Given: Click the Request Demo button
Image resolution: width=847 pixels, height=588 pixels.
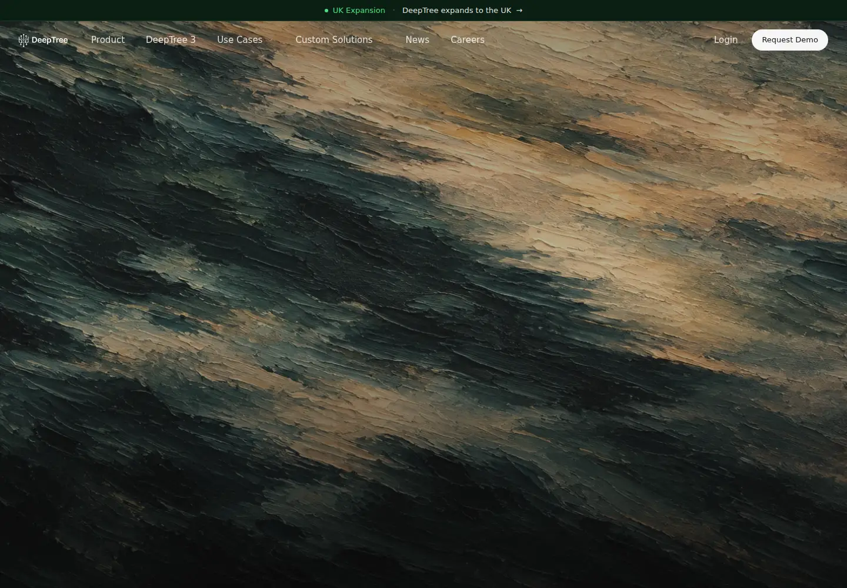Looking at the screenshot, I should point(790,40).
